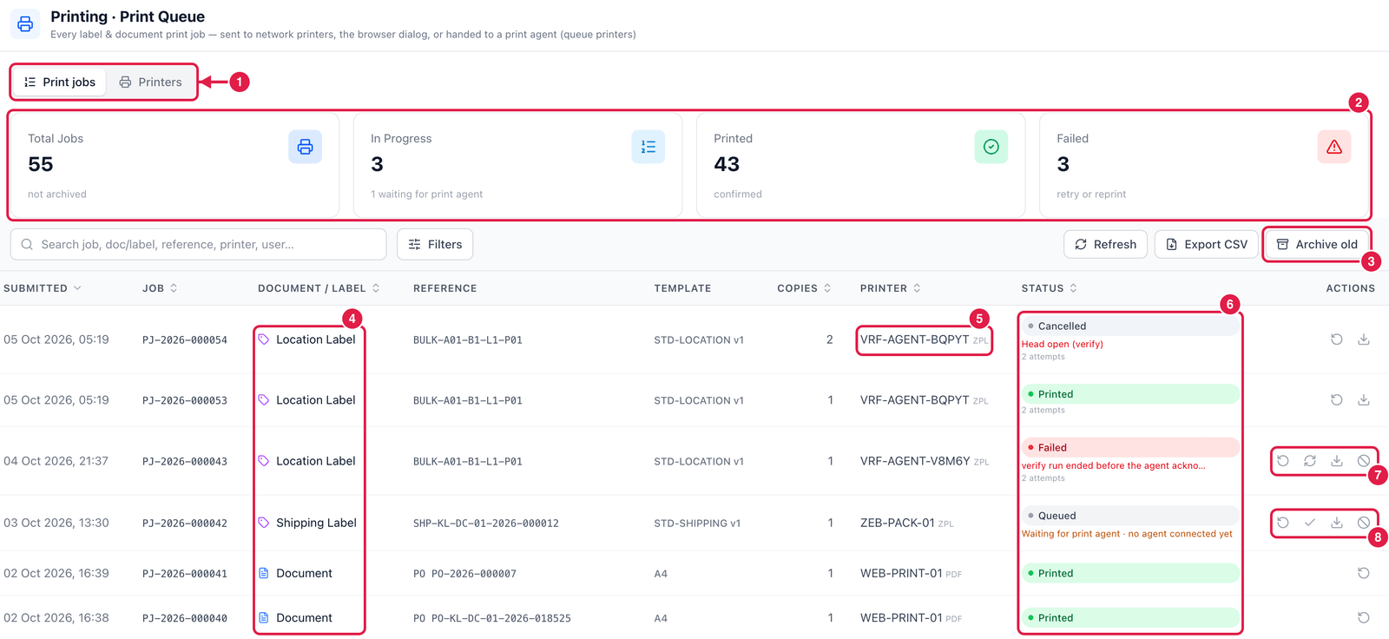Click the printer icon in the Total Jobs card
1389x639 pixels.
click(305, 147)
